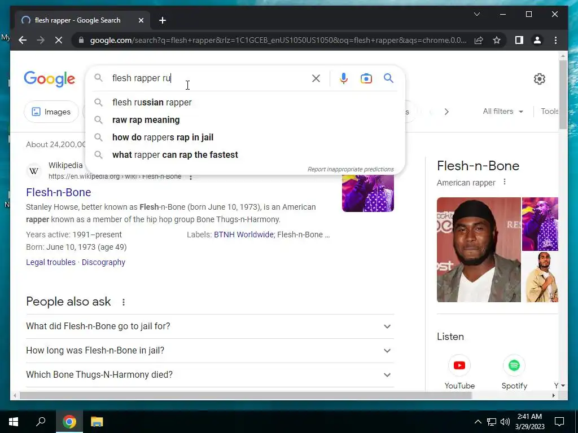Click the forward arrow navigation button

[41, 40]
